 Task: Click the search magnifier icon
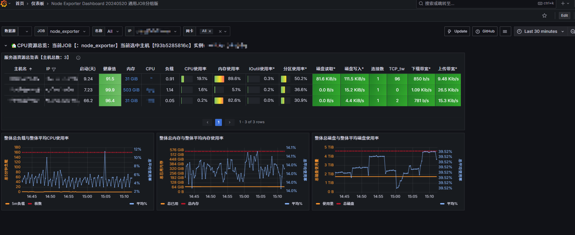421,3
